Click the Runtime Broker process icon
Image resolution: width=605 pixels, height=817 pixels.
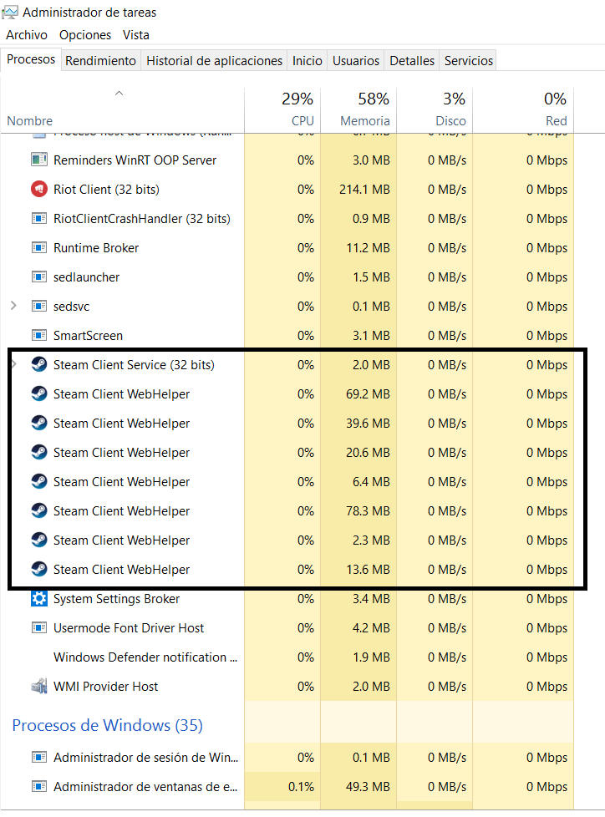(39, 247)
